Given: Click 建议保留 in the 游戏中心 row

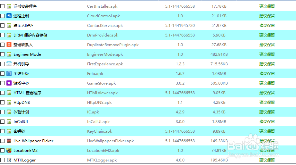Looking at the screenshot, I should click(267, 83).
